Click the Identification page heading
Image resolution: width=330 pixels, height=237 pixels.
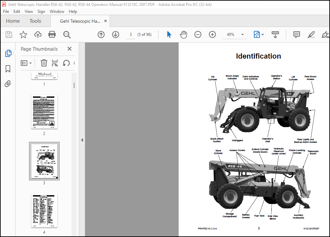[x=259, y=56]
